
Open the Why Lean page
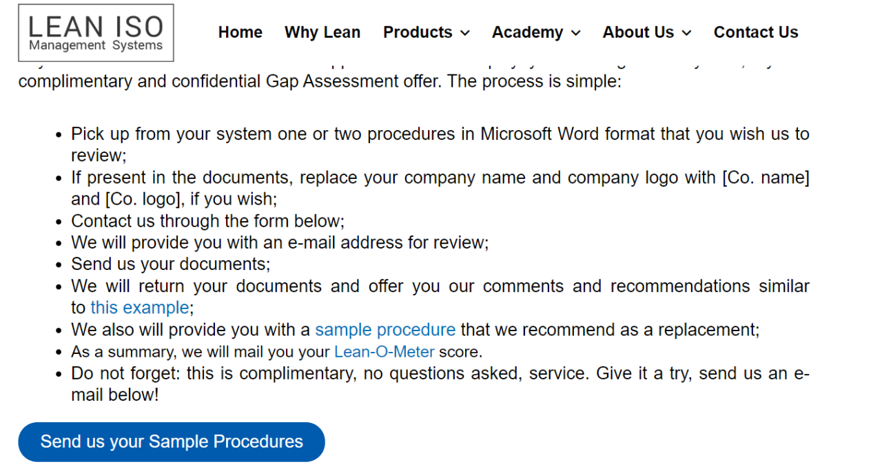pos(322,32)
